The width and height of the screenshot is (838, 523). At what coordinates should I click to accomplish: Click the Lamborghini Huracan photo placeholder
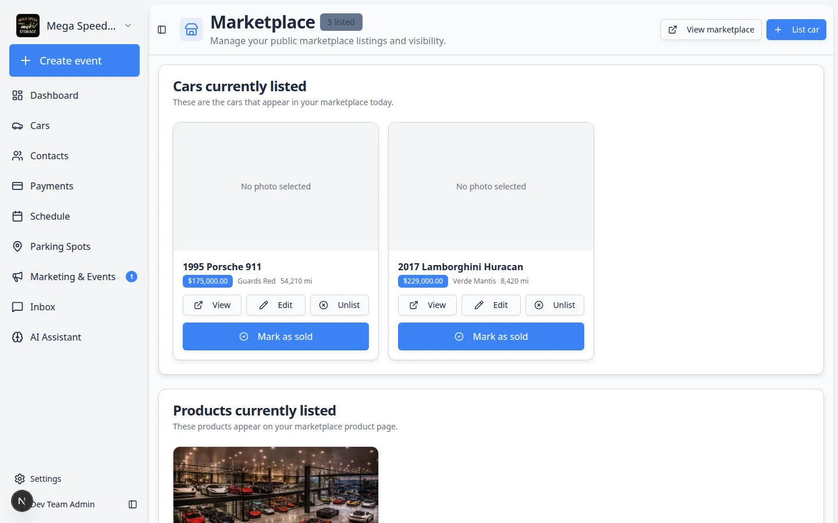coord(491,187)
